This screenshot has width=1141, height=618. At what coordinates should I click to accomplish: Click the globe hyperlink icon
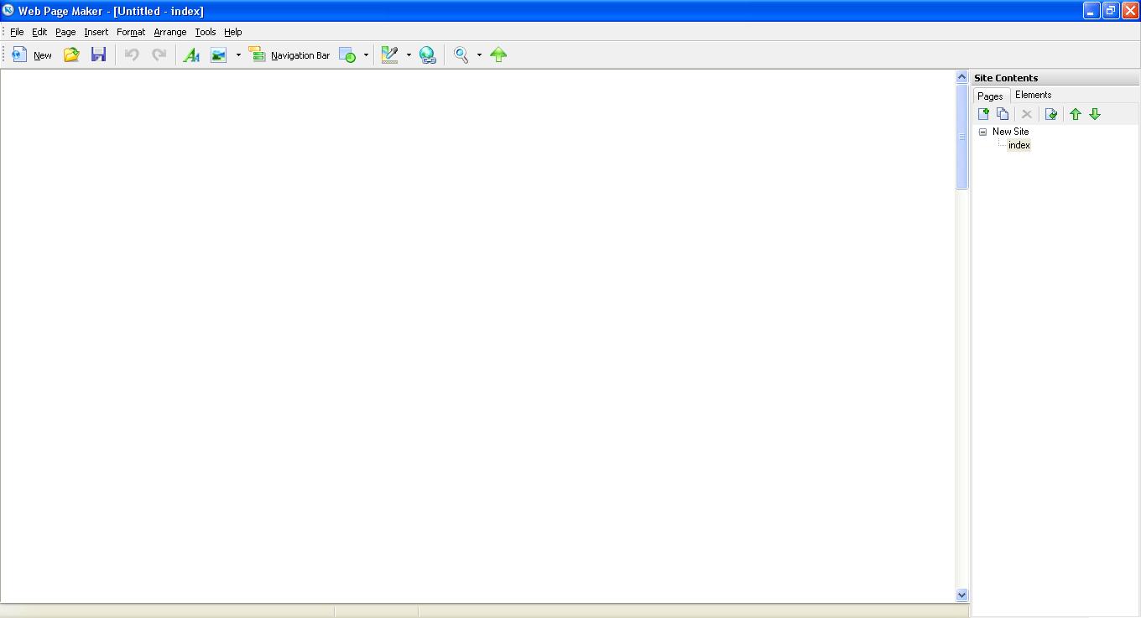[x=428, y=55]
